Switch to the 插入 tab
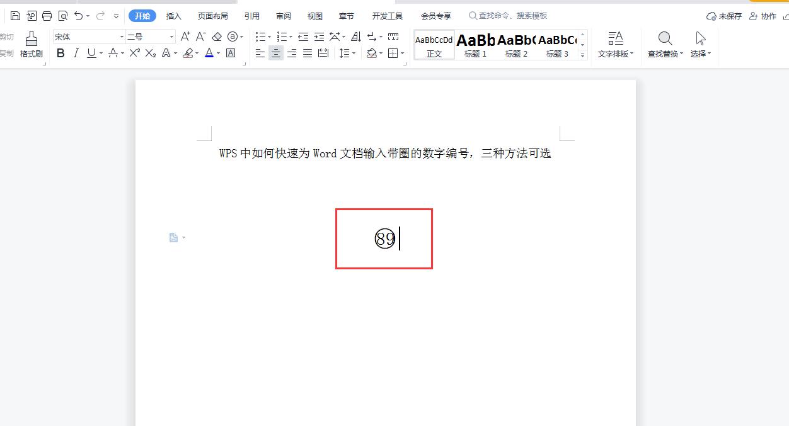This screenshot has width=789, height=426. [x=173, y=16]
